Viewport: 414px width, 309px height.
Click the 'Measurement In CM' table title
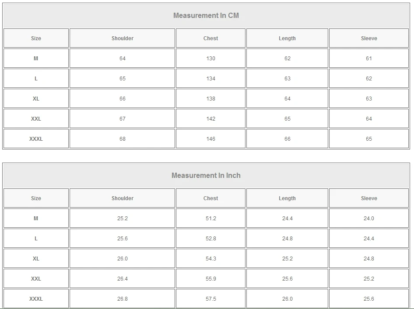tap(206, 16)
